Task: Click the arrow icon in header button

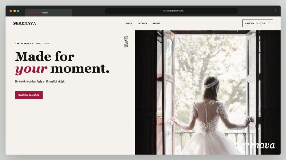Action: pyautogui.click(x=269, y=23)
